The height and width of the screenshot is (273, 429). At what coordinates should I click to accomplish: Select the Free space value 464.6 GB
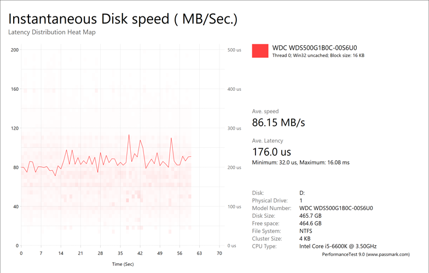point(310,223)
